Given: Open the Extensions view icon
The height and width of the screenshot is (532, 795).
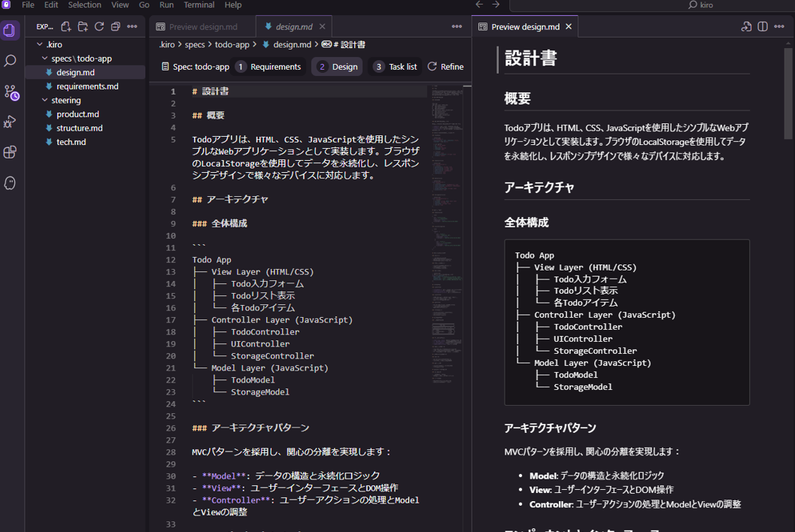Looking at the screenshot, I should pos(10,152).
